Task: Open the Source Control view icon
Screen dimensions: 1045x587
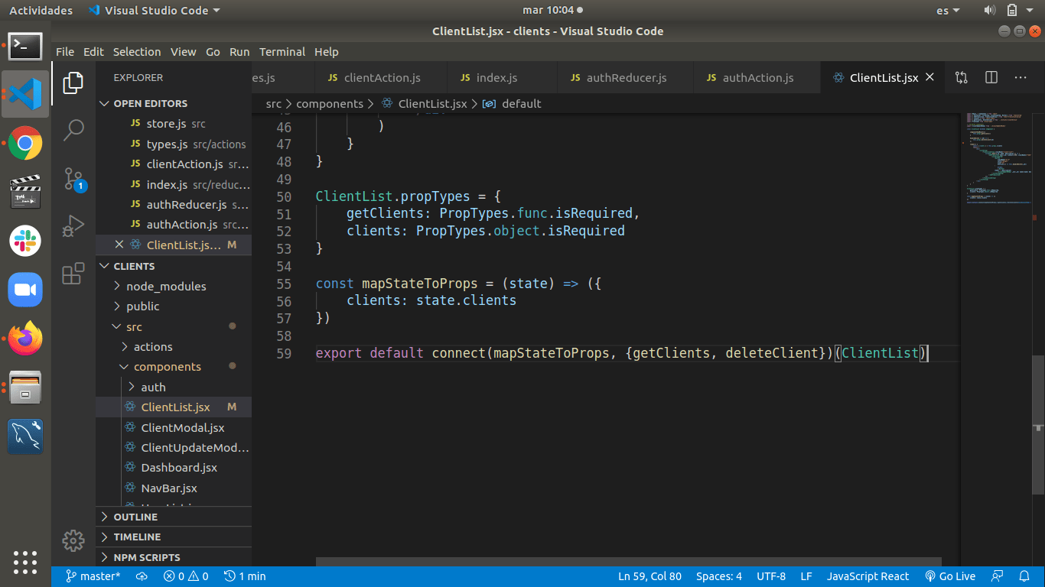Action: pos(73,180)
